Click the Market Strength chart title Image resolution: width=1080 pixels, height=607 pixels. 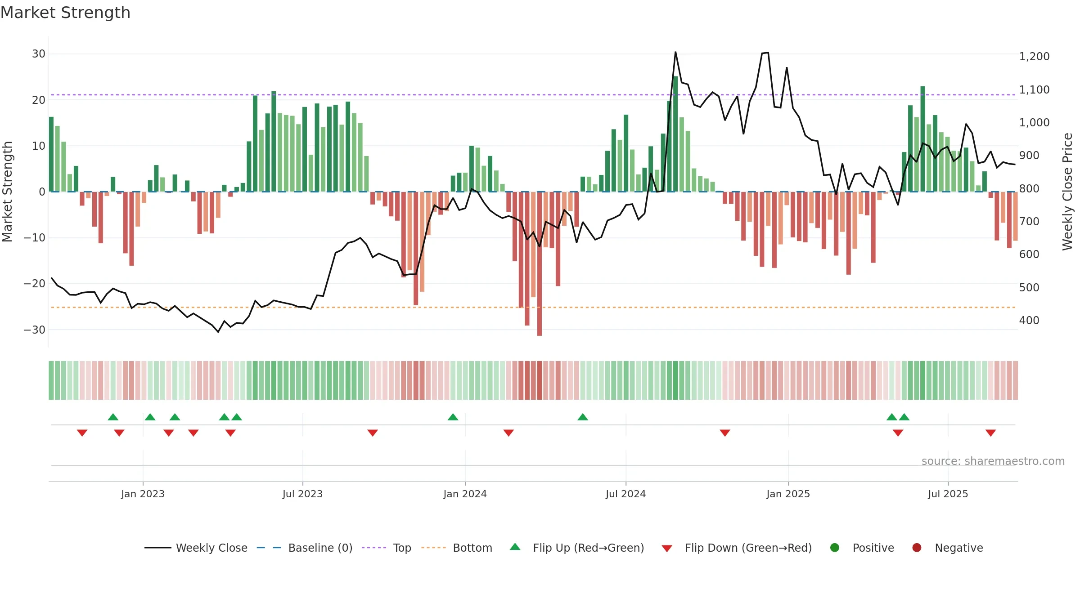[65, 13]
